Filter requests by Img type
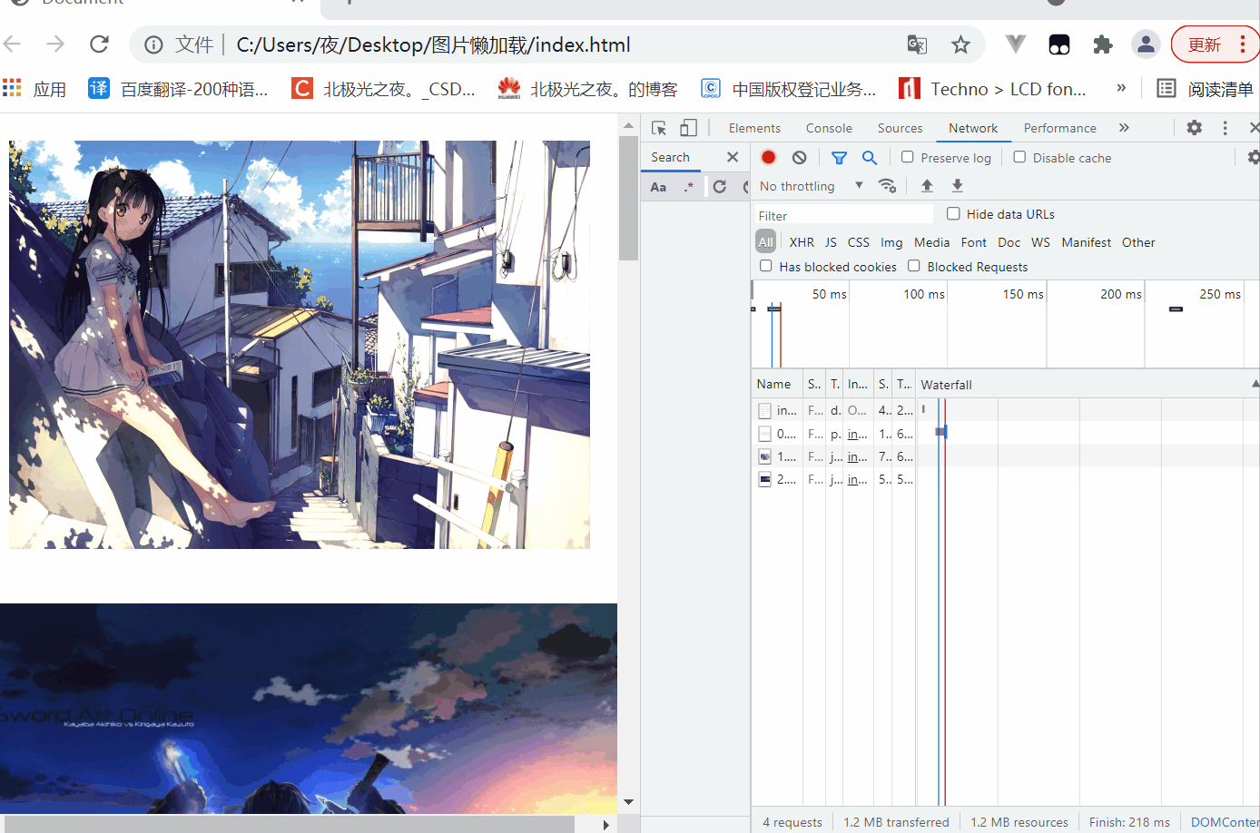 point(891,242)
